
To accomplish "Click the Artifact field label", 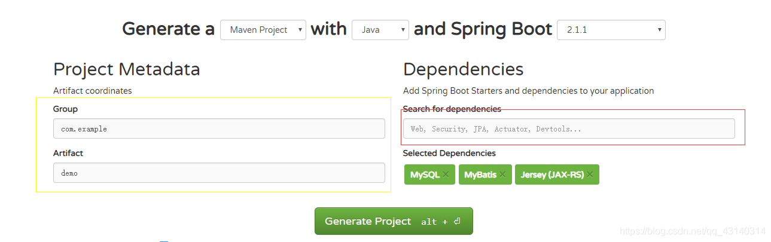I will coord(68,153).
